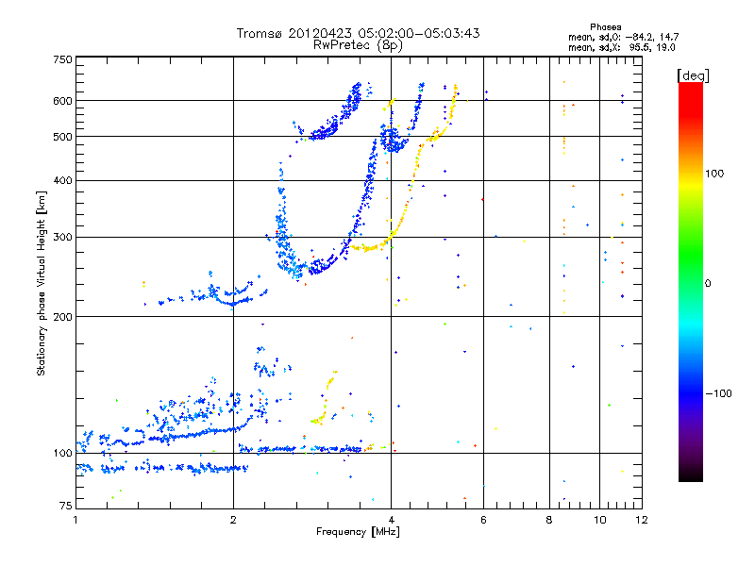Click x-axis tick label '1'
This screenshot has width=755, height=566.
tap(75, 520)
